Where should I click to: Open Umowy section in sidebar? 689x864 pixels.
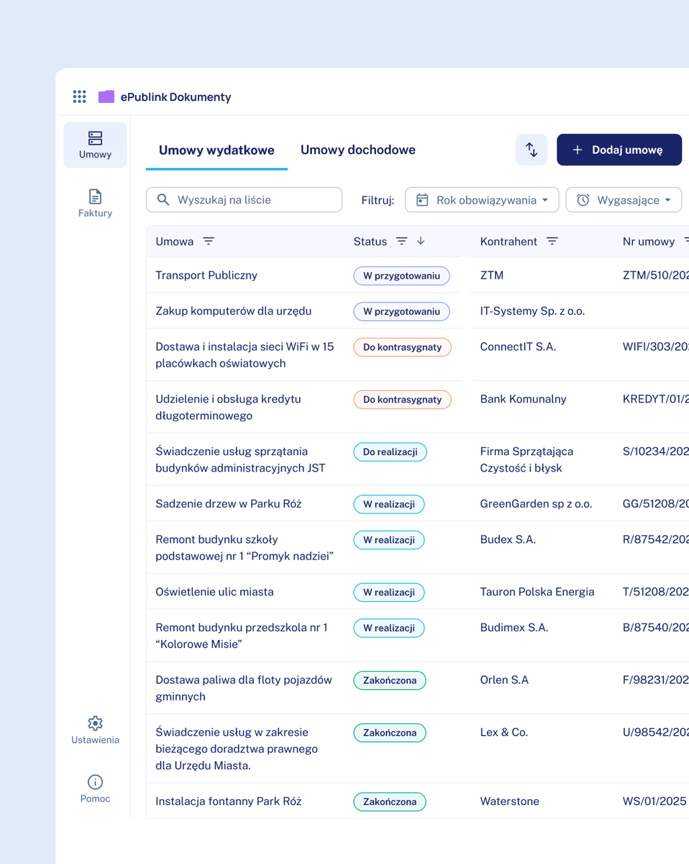pos(95,145)
